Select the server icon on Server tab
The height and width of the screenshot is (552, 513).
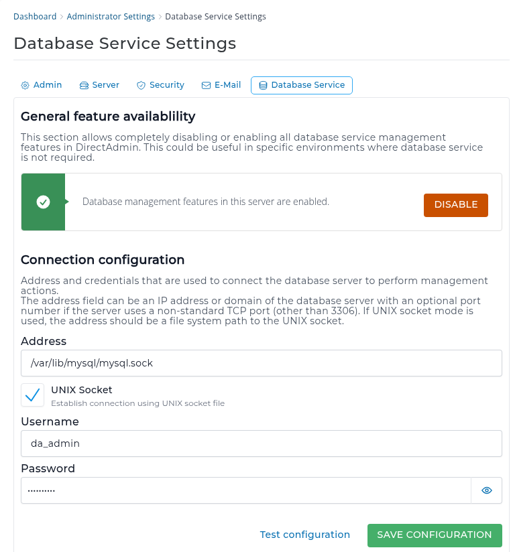pyautogui.click(x=83, y=85)
